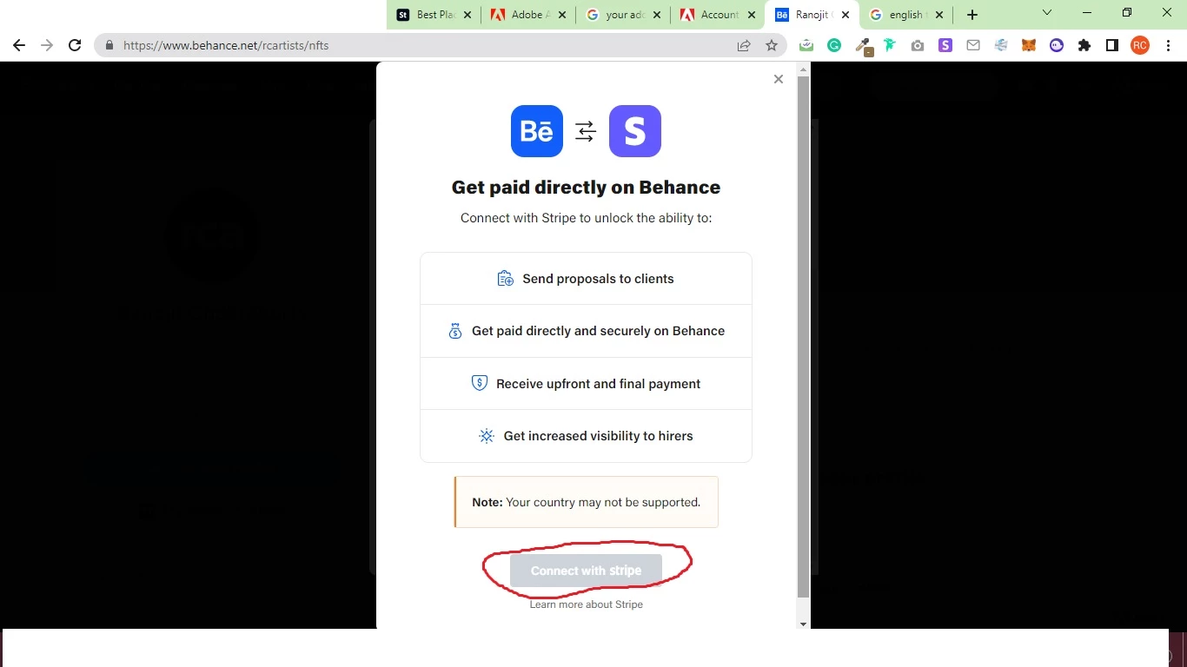Click the Behance logo icon in dialog
The image size is (1187, 667).
(x=537, y=131)
